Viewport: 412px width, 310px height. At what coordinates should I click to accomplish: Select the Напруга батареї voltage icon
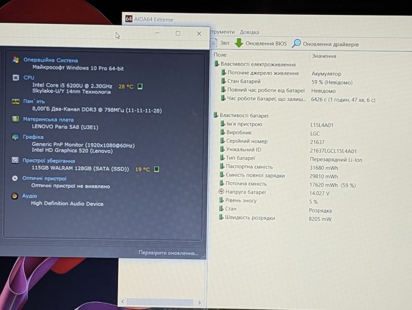[x=221, y=191]
